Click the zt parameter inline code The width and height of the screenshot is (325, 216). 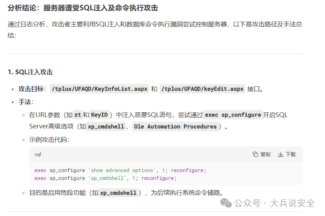(77, 115)
